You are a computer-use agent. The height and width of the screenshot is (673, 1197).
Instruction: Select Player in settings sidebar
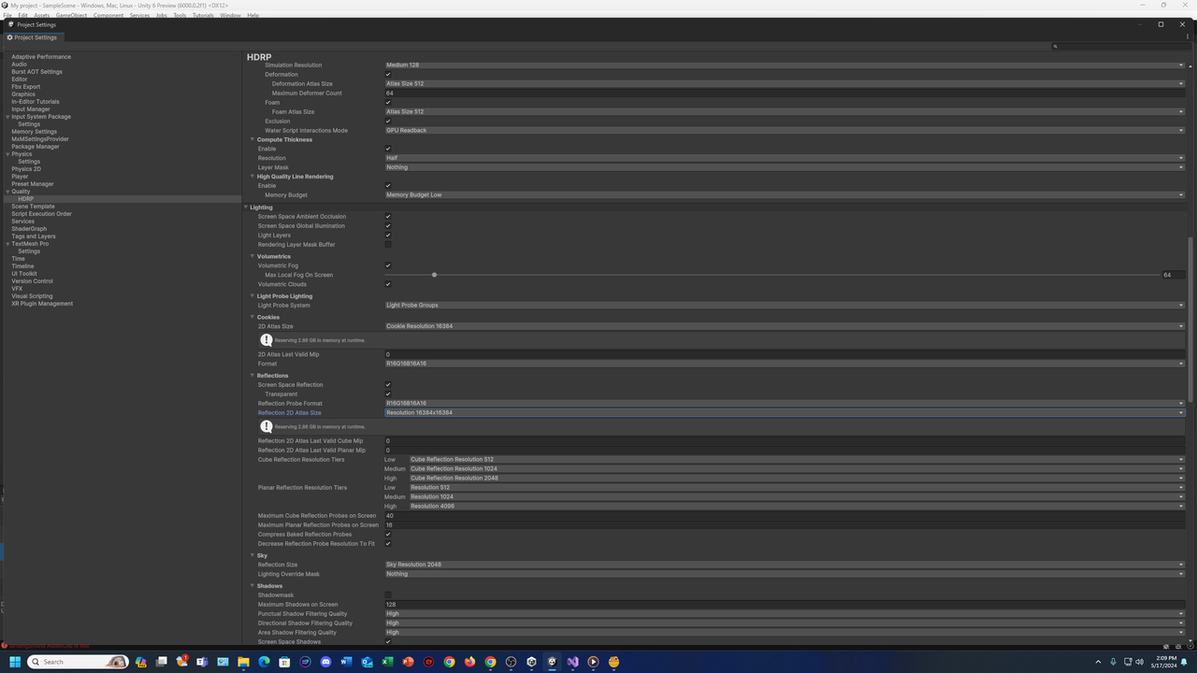[x=20, y=177]
